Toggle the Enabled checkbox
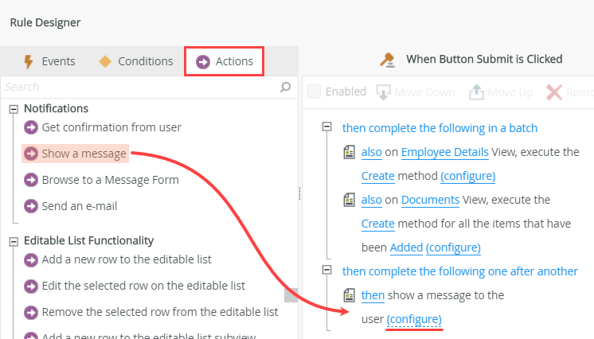The image size is (594, 339). pyautogui.click(x=315, y=92)
